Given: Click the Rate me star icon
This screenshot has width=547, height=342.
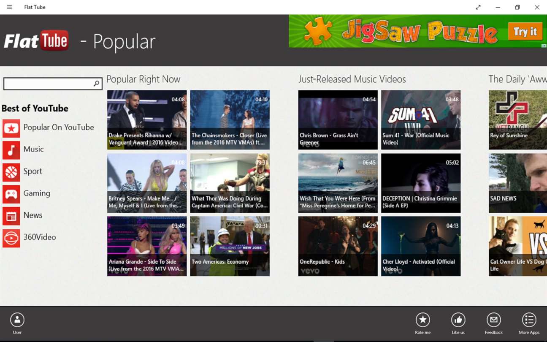Looking at the screenshot, I should click(x=422, y=320).
